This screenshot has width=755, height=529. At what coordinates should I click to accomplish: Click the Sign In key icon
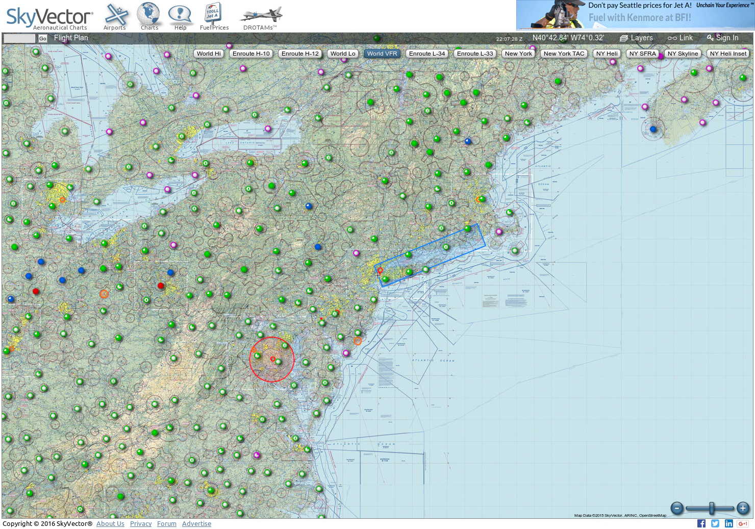(710, 38)
